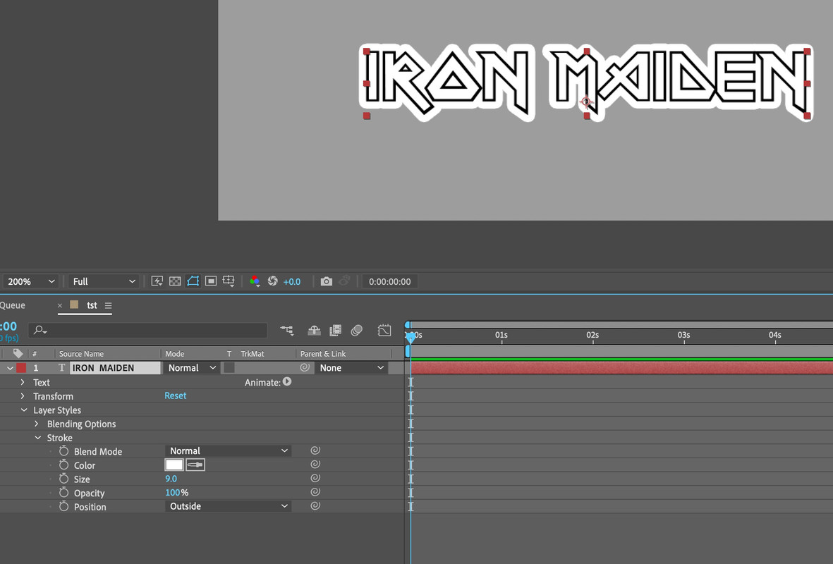Open Show Channel RGB color icon
Image resolution: width=833 pixels, height=564 pixels.
[x=255, y=281]
